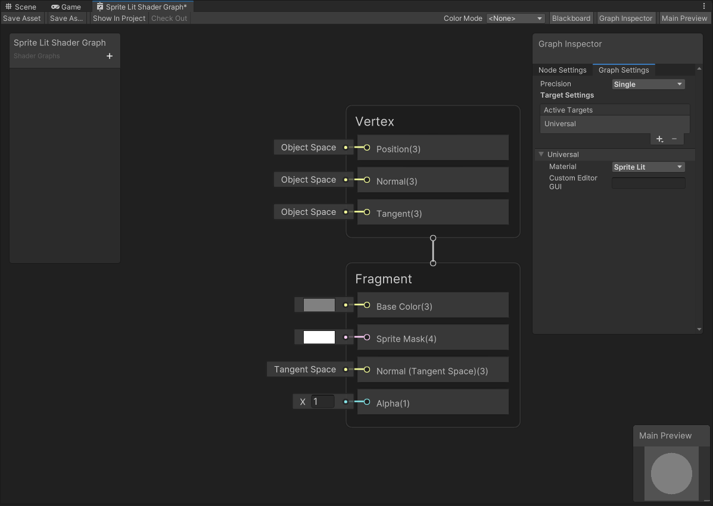
Task: Open the Color Mode dropdown
Action: pos(515,18)
